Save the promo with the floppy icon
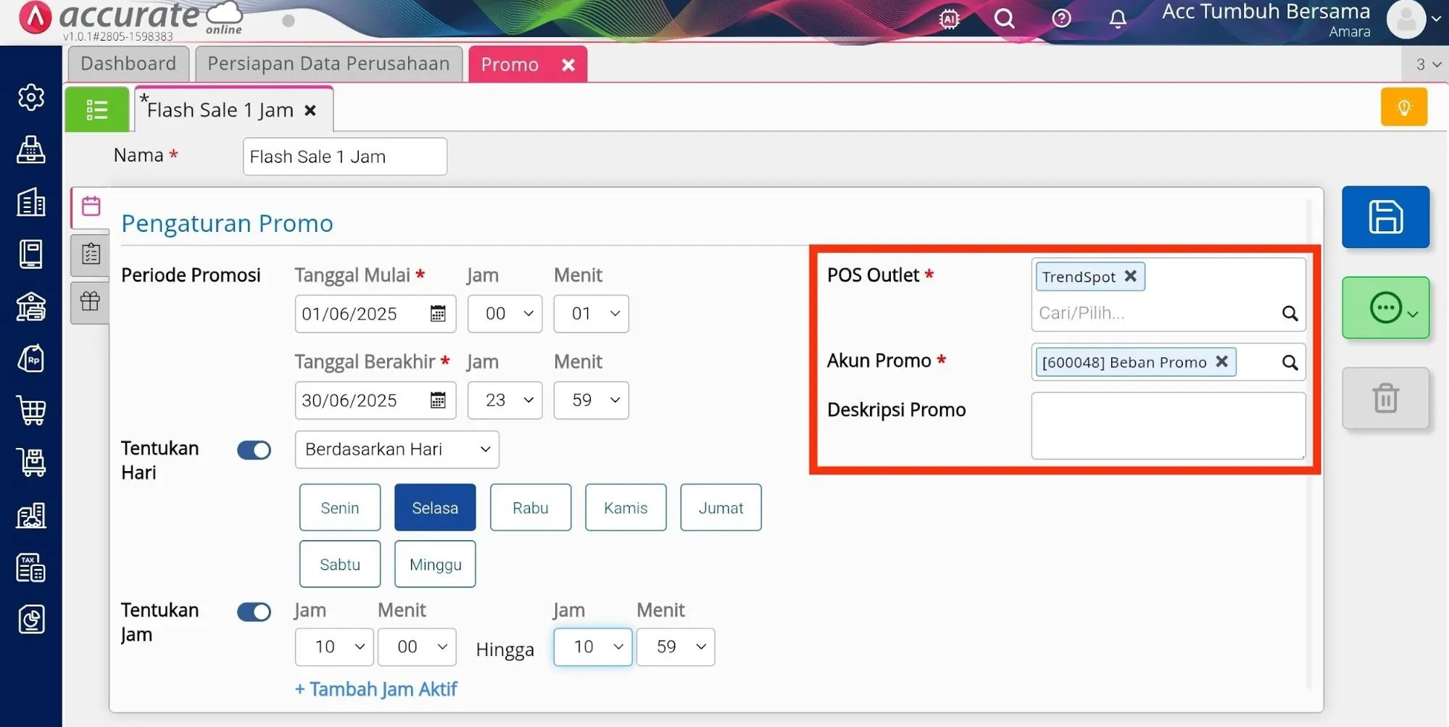Image resolution: width=1449 pixels, height=727 pixels. [x=1385, y=217]
